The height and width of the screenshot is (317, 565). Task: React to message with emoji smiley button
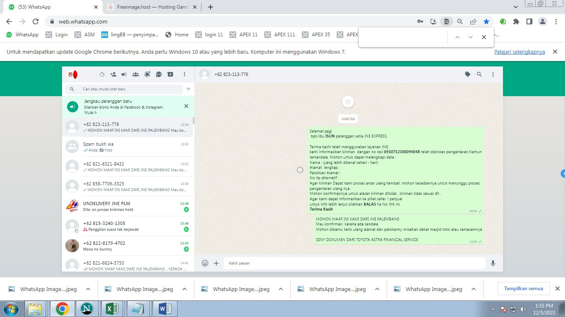point(300,170)
